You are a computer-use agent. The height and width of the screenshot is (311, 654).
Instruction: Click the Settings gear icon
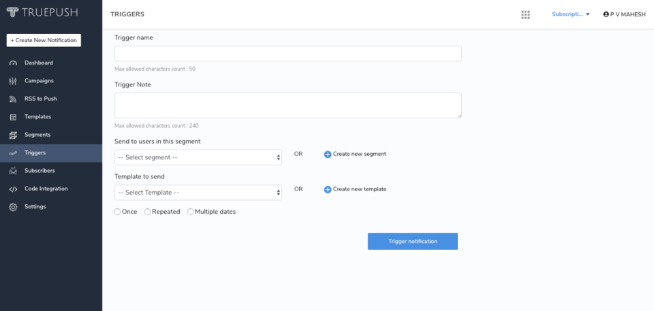coord(13,207)
